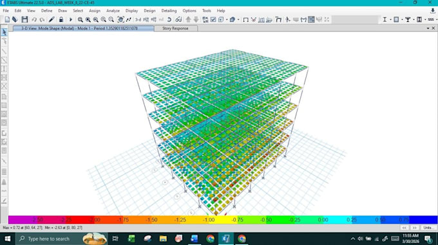Screen dimensions: 438x245
Task: Click the -1.00 yellow legend swatch
Action: (x=209, y=220)
